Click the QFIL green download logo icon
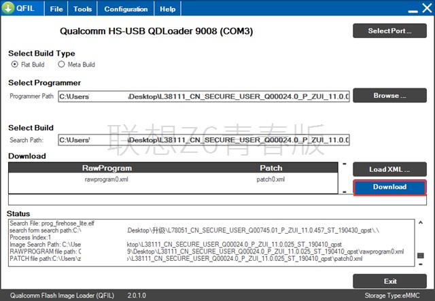 [x=8, y=8]
